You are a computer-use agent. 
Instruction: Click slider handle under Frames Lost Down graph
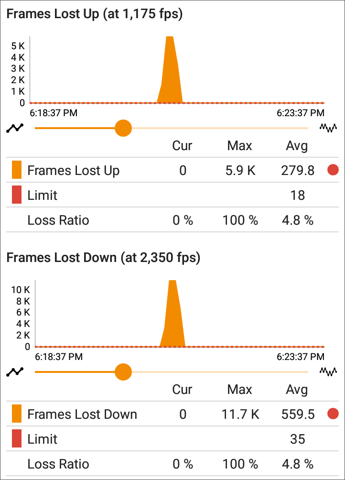[123, 372]
